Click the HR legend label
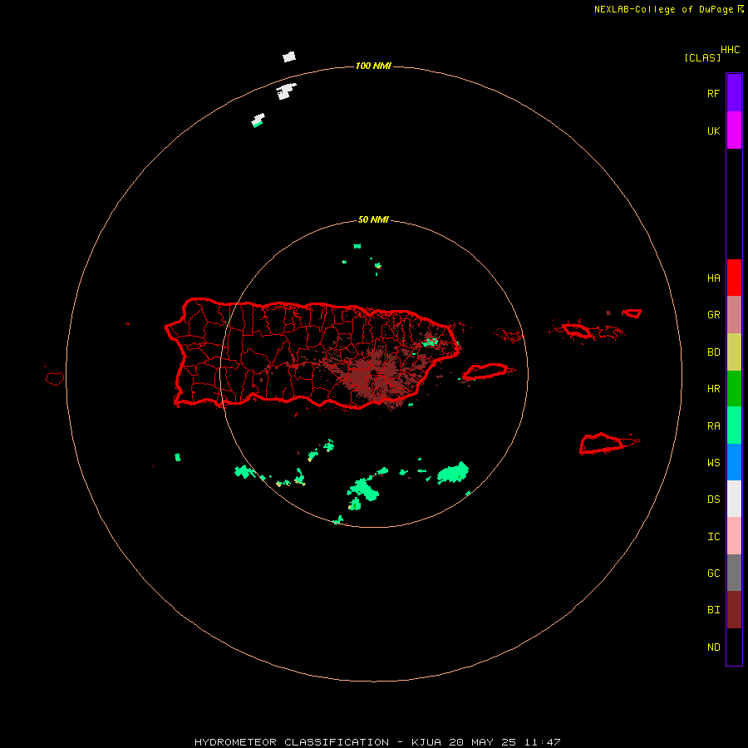This screenshot has width=748, height=748. pyautogui.click(x=713, y=389)
